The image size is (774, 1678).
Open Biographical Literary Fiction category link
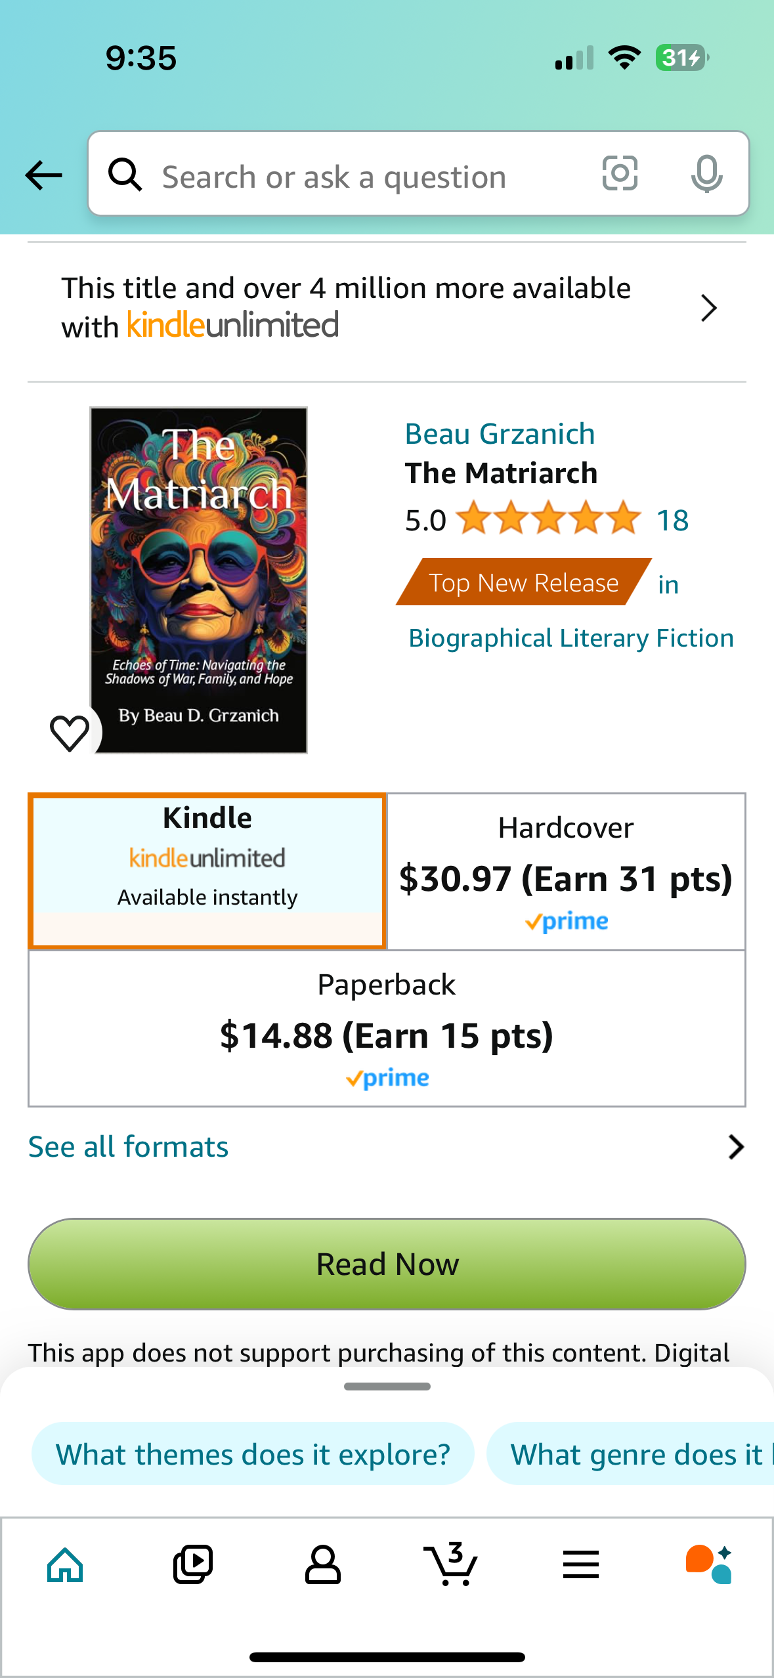pos(570,638)
